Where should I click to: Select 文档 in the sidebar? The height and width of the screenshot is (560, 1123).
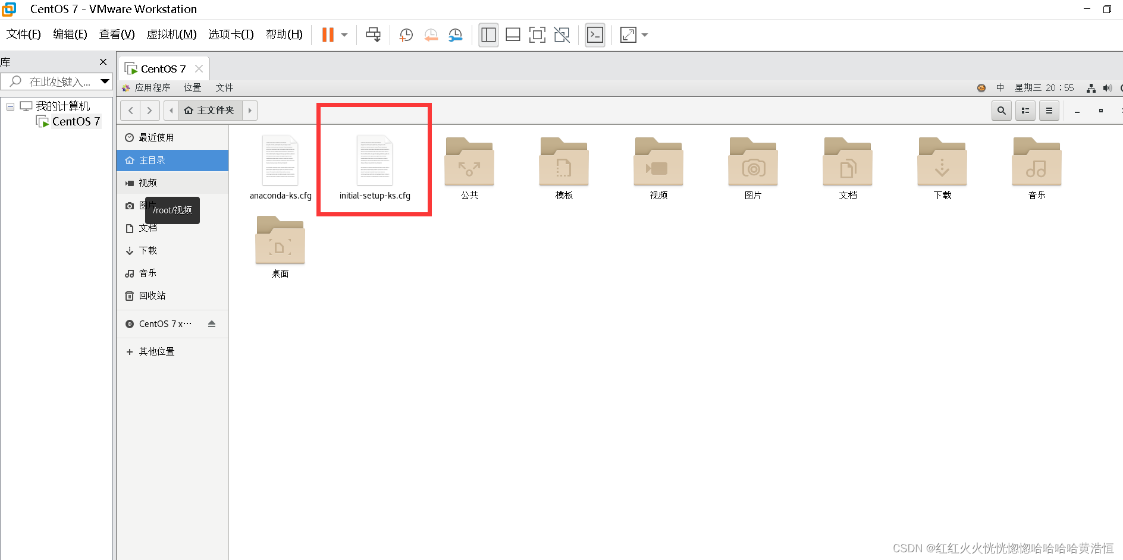pyautogui.click(x=172, y=228)
